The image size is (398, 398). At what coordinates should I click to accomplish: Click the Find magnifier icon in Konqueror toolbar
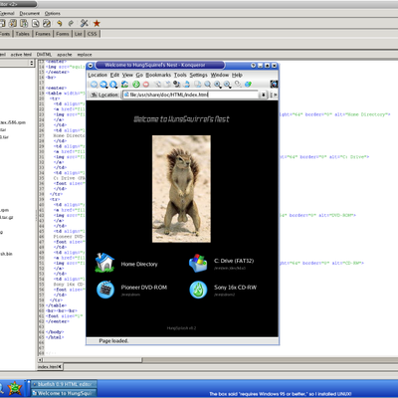(x=207, y=85)
